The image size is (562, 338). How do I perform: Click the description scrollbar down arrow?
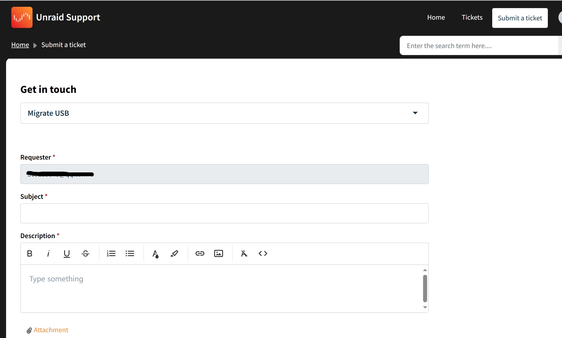(x=425, y=307)
